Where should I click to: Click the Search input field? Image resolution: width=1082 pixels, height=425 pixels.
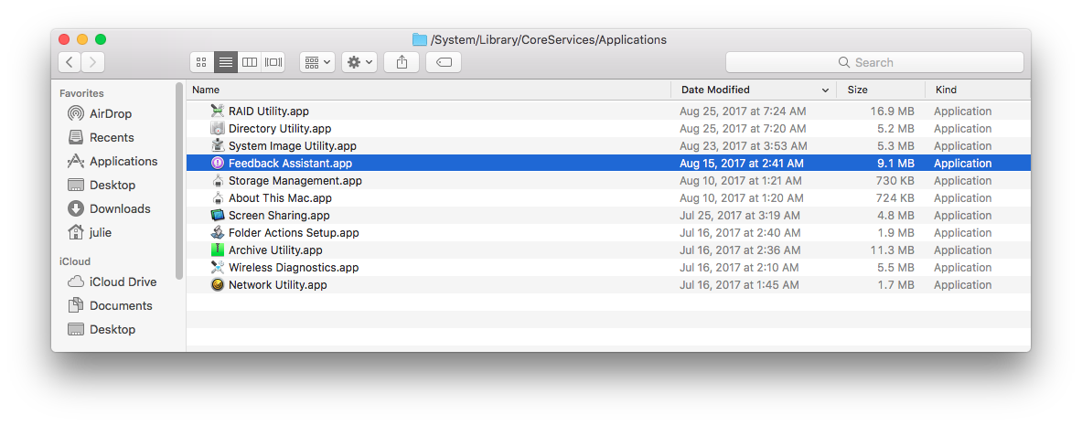pos(874,62)
